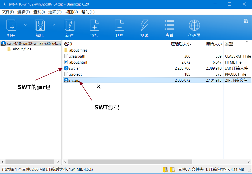Click the .classpath file icon
The height and width of the screenshot is (174, 252).
(66, 56)
